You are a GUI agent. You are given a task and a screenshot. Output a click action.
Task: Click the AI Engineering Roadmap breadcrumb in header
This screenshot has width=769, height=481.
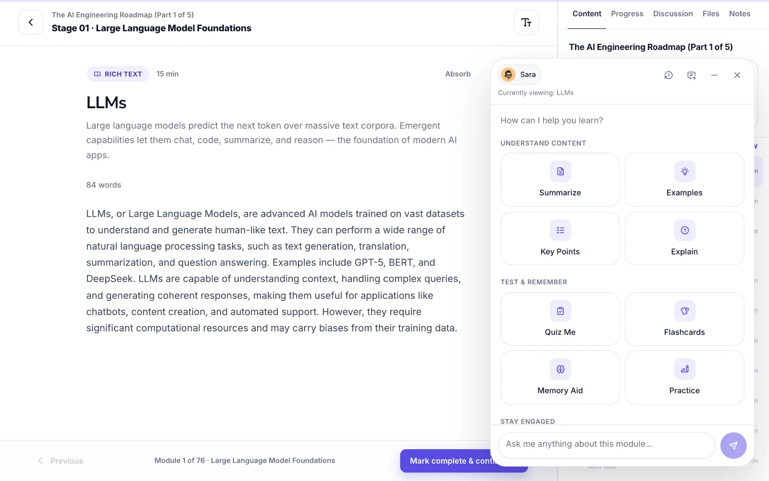123,15
